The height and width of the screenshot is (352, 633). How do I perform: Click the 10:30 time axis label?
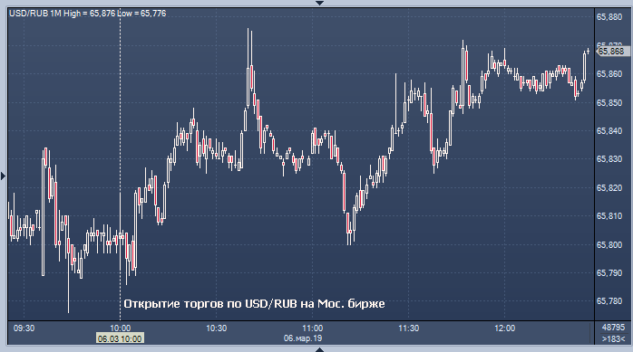(x=217, y=328)
